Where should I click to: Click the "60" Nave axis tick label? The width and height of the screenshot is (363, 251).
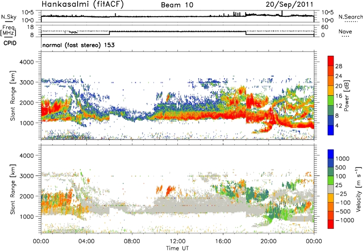(x=324, y=27)
